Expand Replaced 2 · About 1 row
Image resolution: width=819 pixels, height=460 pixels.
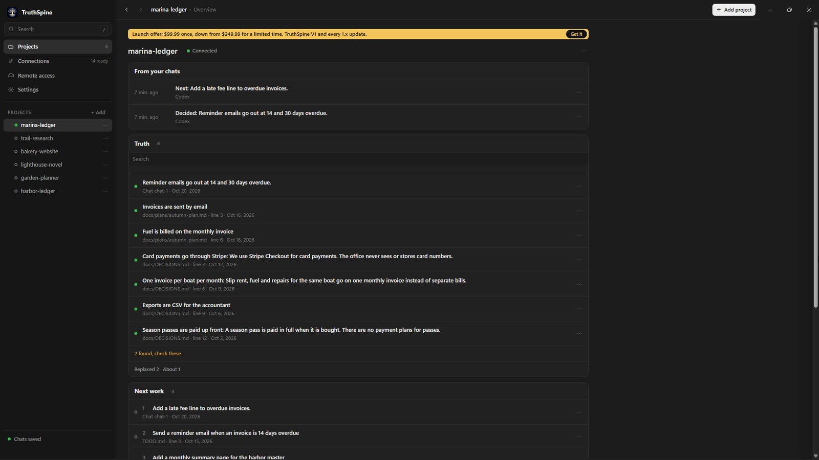click(x=358, y=370)
